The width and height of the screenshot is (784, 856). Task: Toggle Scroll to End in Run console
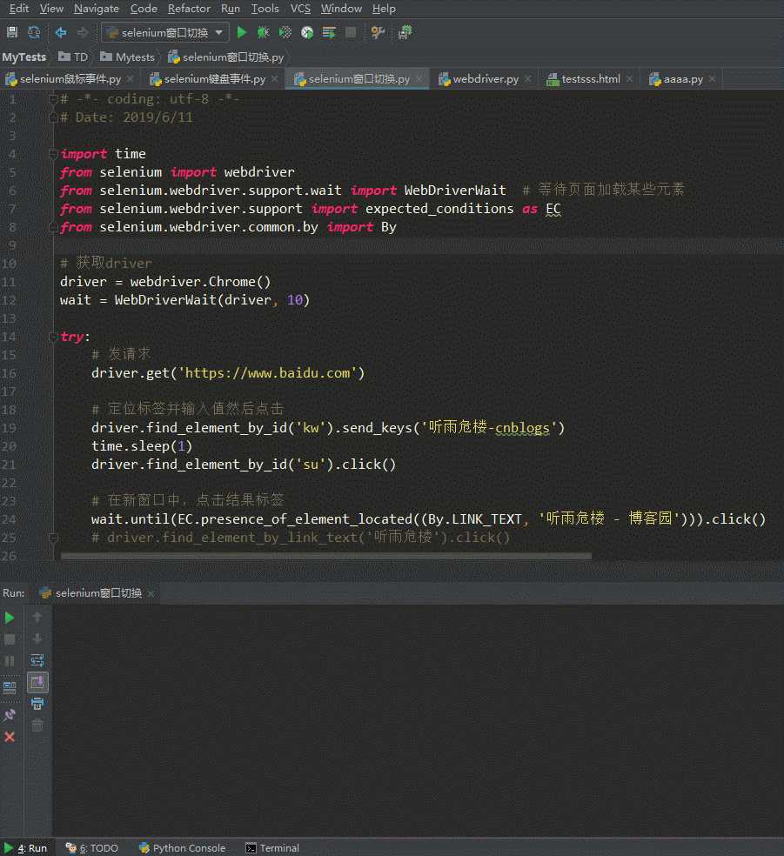click(37, 682)
